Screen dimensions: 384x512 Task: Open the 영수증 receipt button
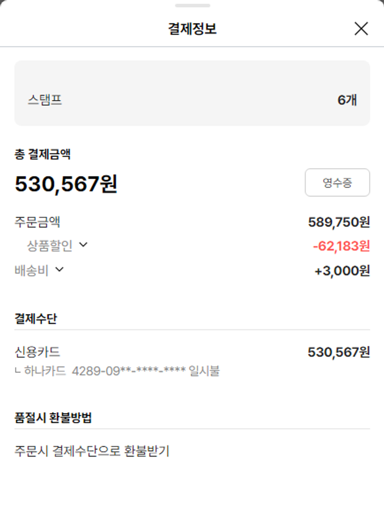tap(337, 183)
